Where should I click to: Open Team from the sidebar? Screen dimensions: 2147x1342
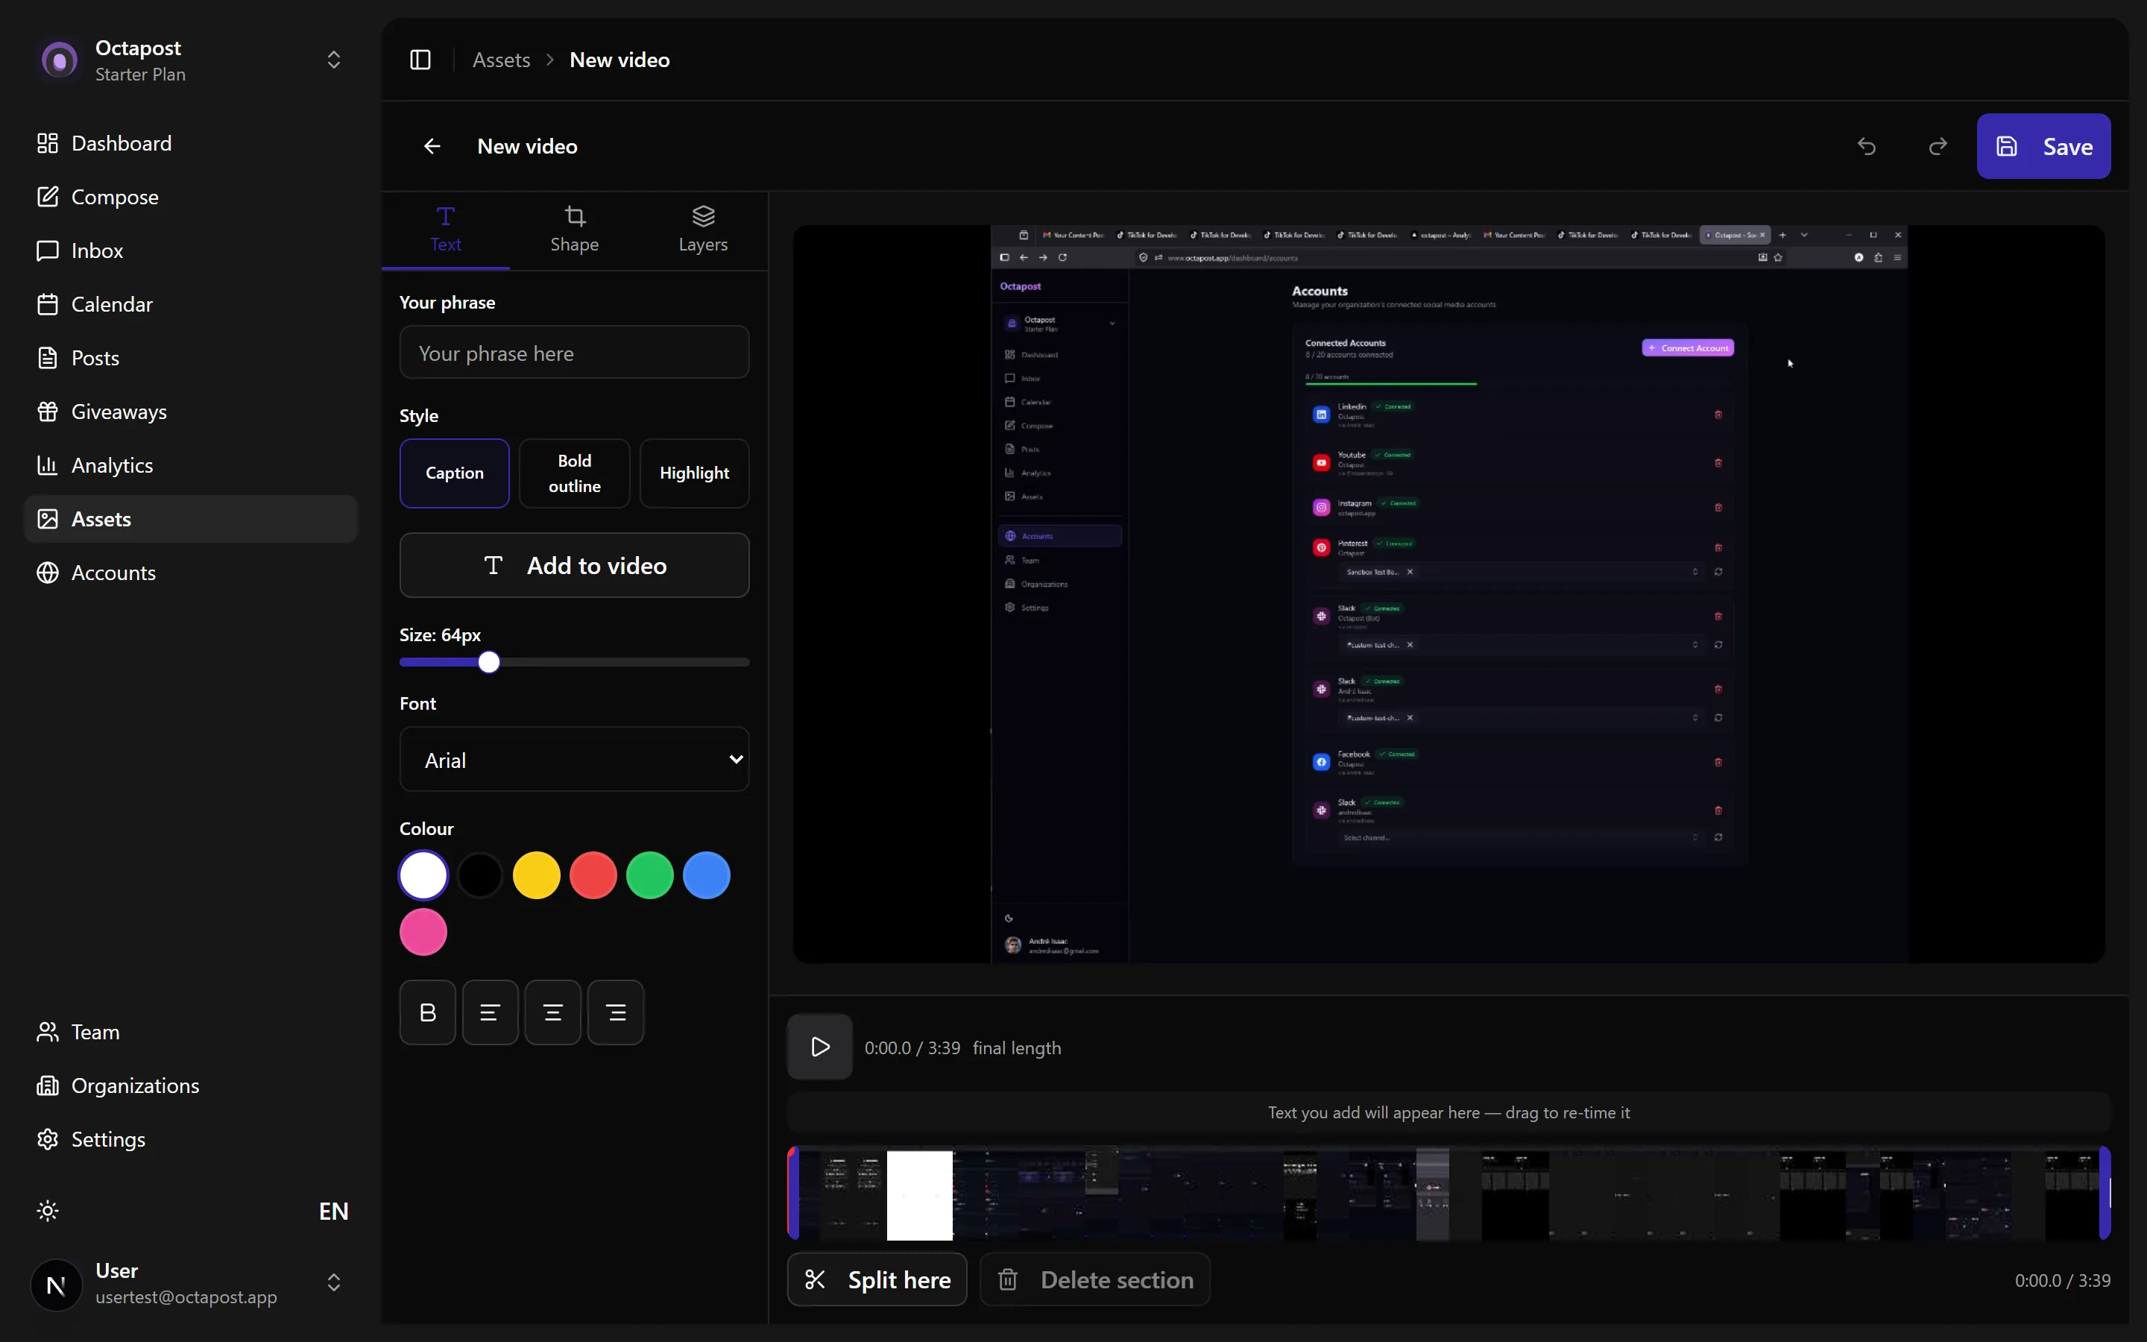point(191,1033)
